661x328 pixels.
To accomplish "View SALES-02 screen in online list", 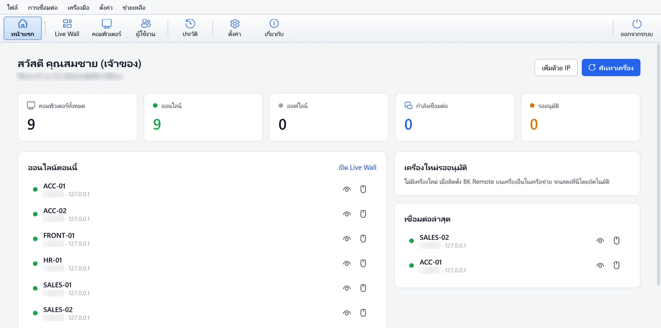I will pyautogui.click(x=347, y=313).
